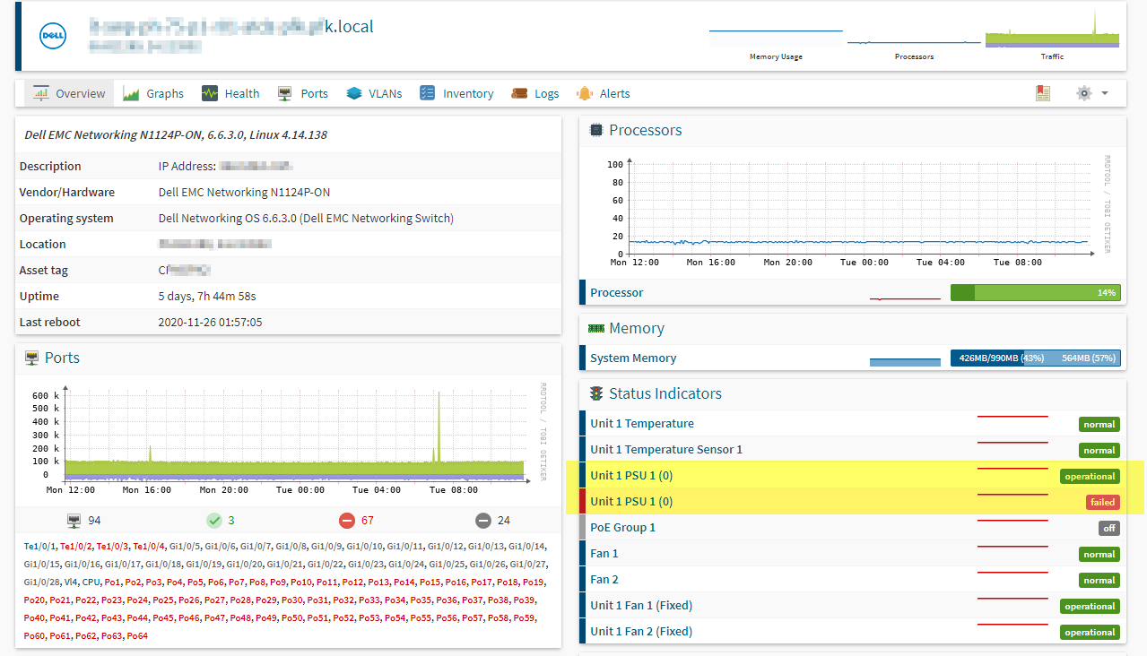Click the grey disabled-ports icon showing 24

[483, 521]
